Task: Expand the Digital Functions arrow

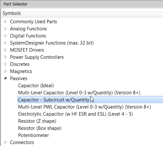Action: [x=5, y=36]
